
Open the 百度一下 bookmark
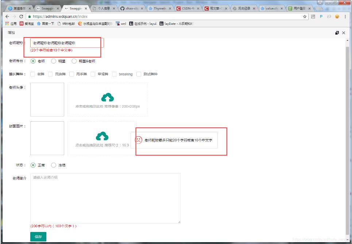pyautogui.click(x=46, y=24)
